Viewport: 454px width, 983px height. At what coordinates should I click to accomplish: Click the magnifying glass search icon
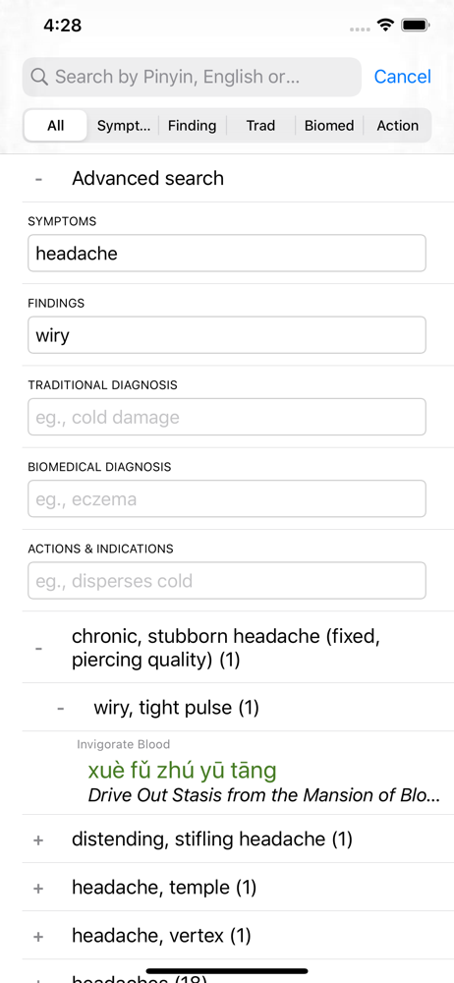(39, 77)
